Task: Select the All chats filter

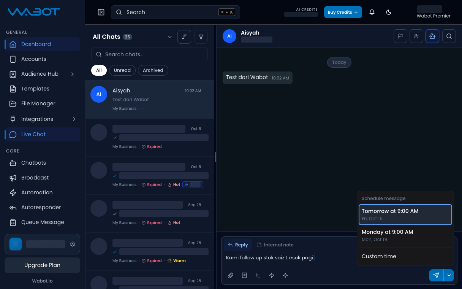Action: (99, 70)
